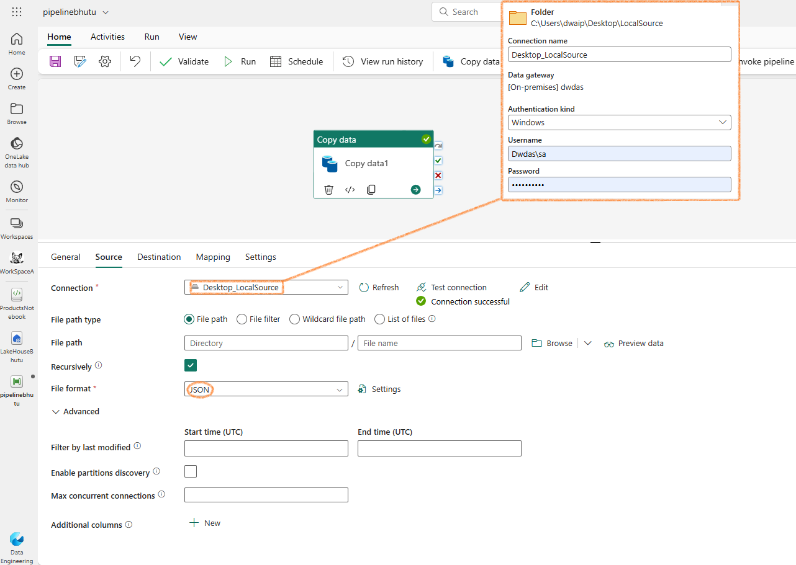
Task: Select List of files radio button
Action: [x=380, y=319]
